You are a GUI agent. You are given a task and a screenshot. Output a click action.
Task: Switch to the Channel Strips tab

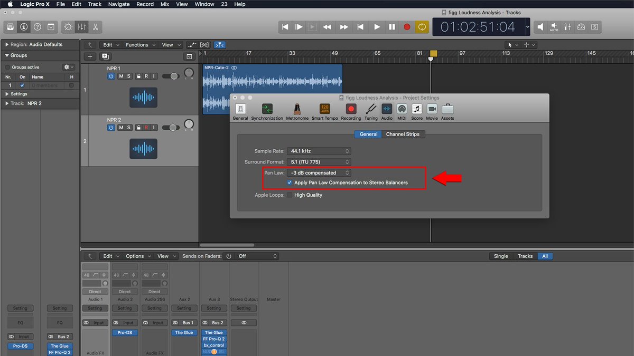click(x=403, y=134)
